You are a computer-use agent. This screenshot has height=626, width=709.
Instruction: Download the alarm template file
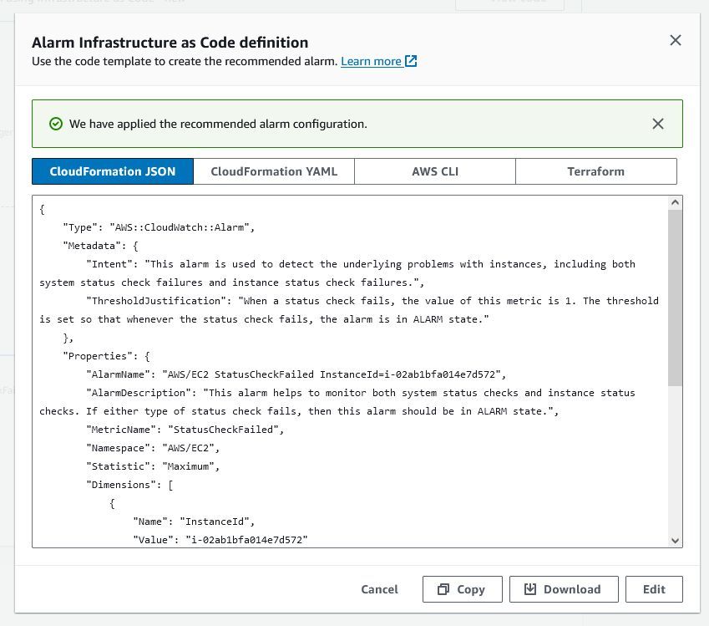coord(564,589)
